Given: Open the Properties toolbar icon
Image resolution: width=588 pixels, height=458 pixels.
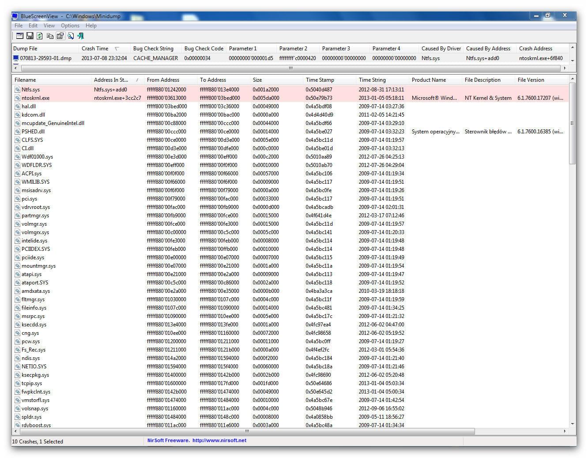Looking at the screenshot, I should [60, 36].
